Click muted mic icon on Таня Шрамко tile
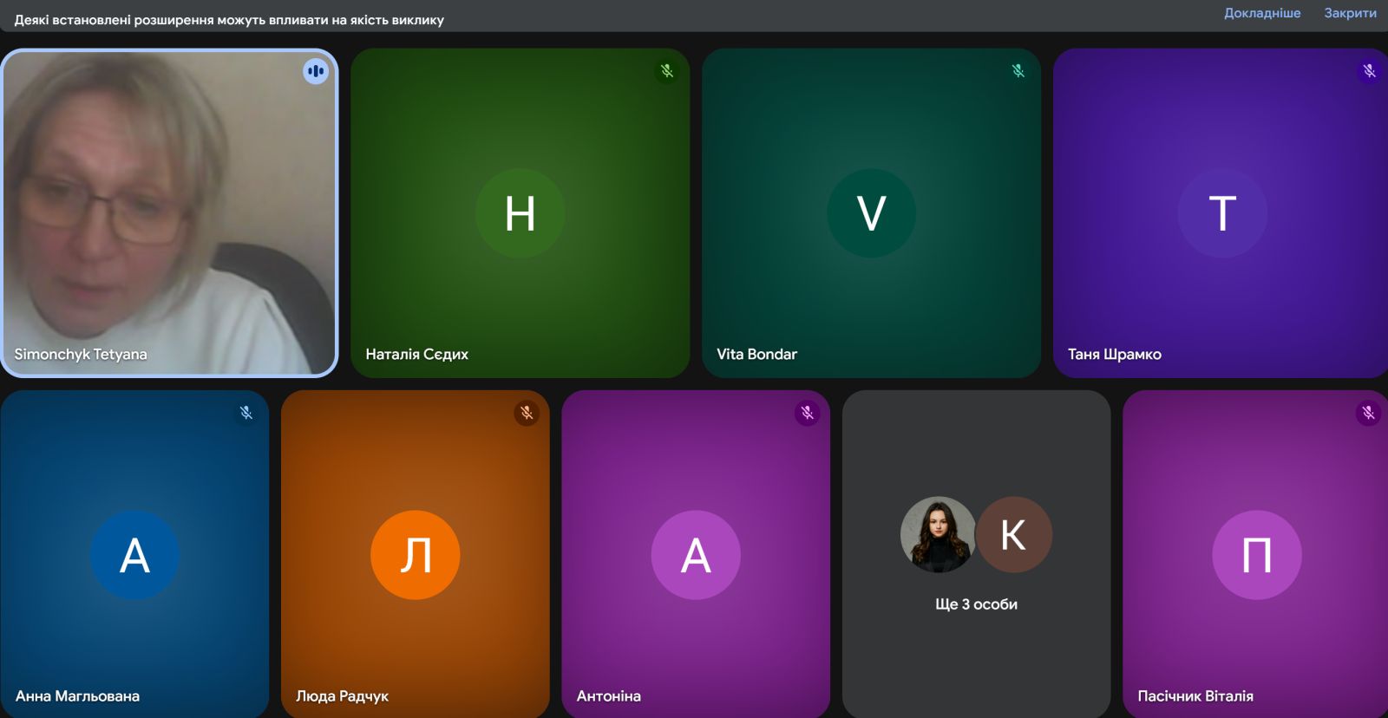 1369,71
